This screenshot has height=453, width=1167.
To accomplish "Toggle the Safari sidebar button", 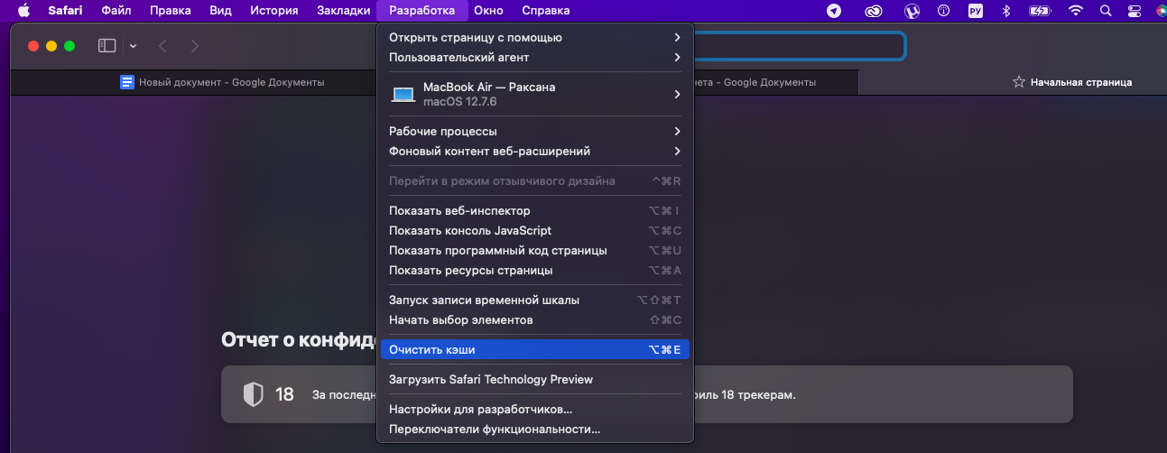I will coord(107,45).
